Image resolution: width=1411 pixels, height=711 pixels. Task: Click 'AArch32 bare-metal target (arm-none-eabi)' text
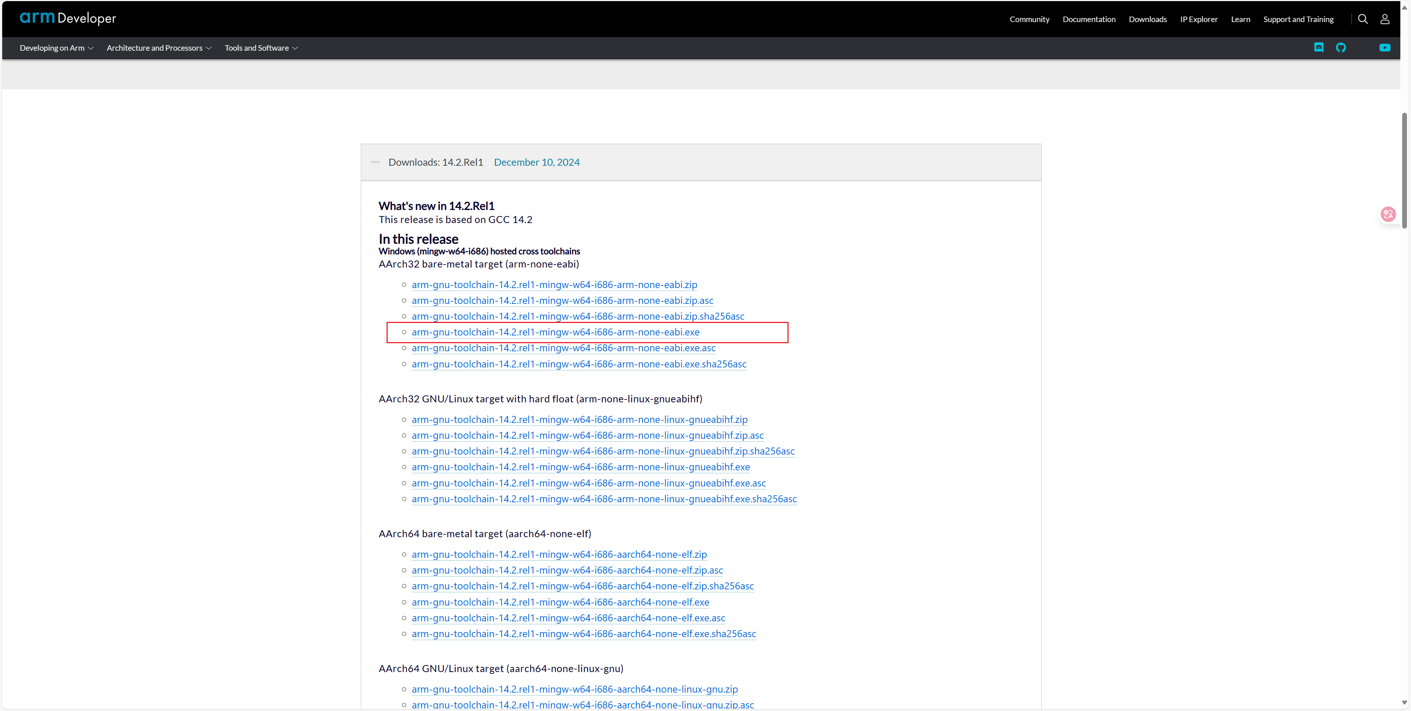[479, 264]
